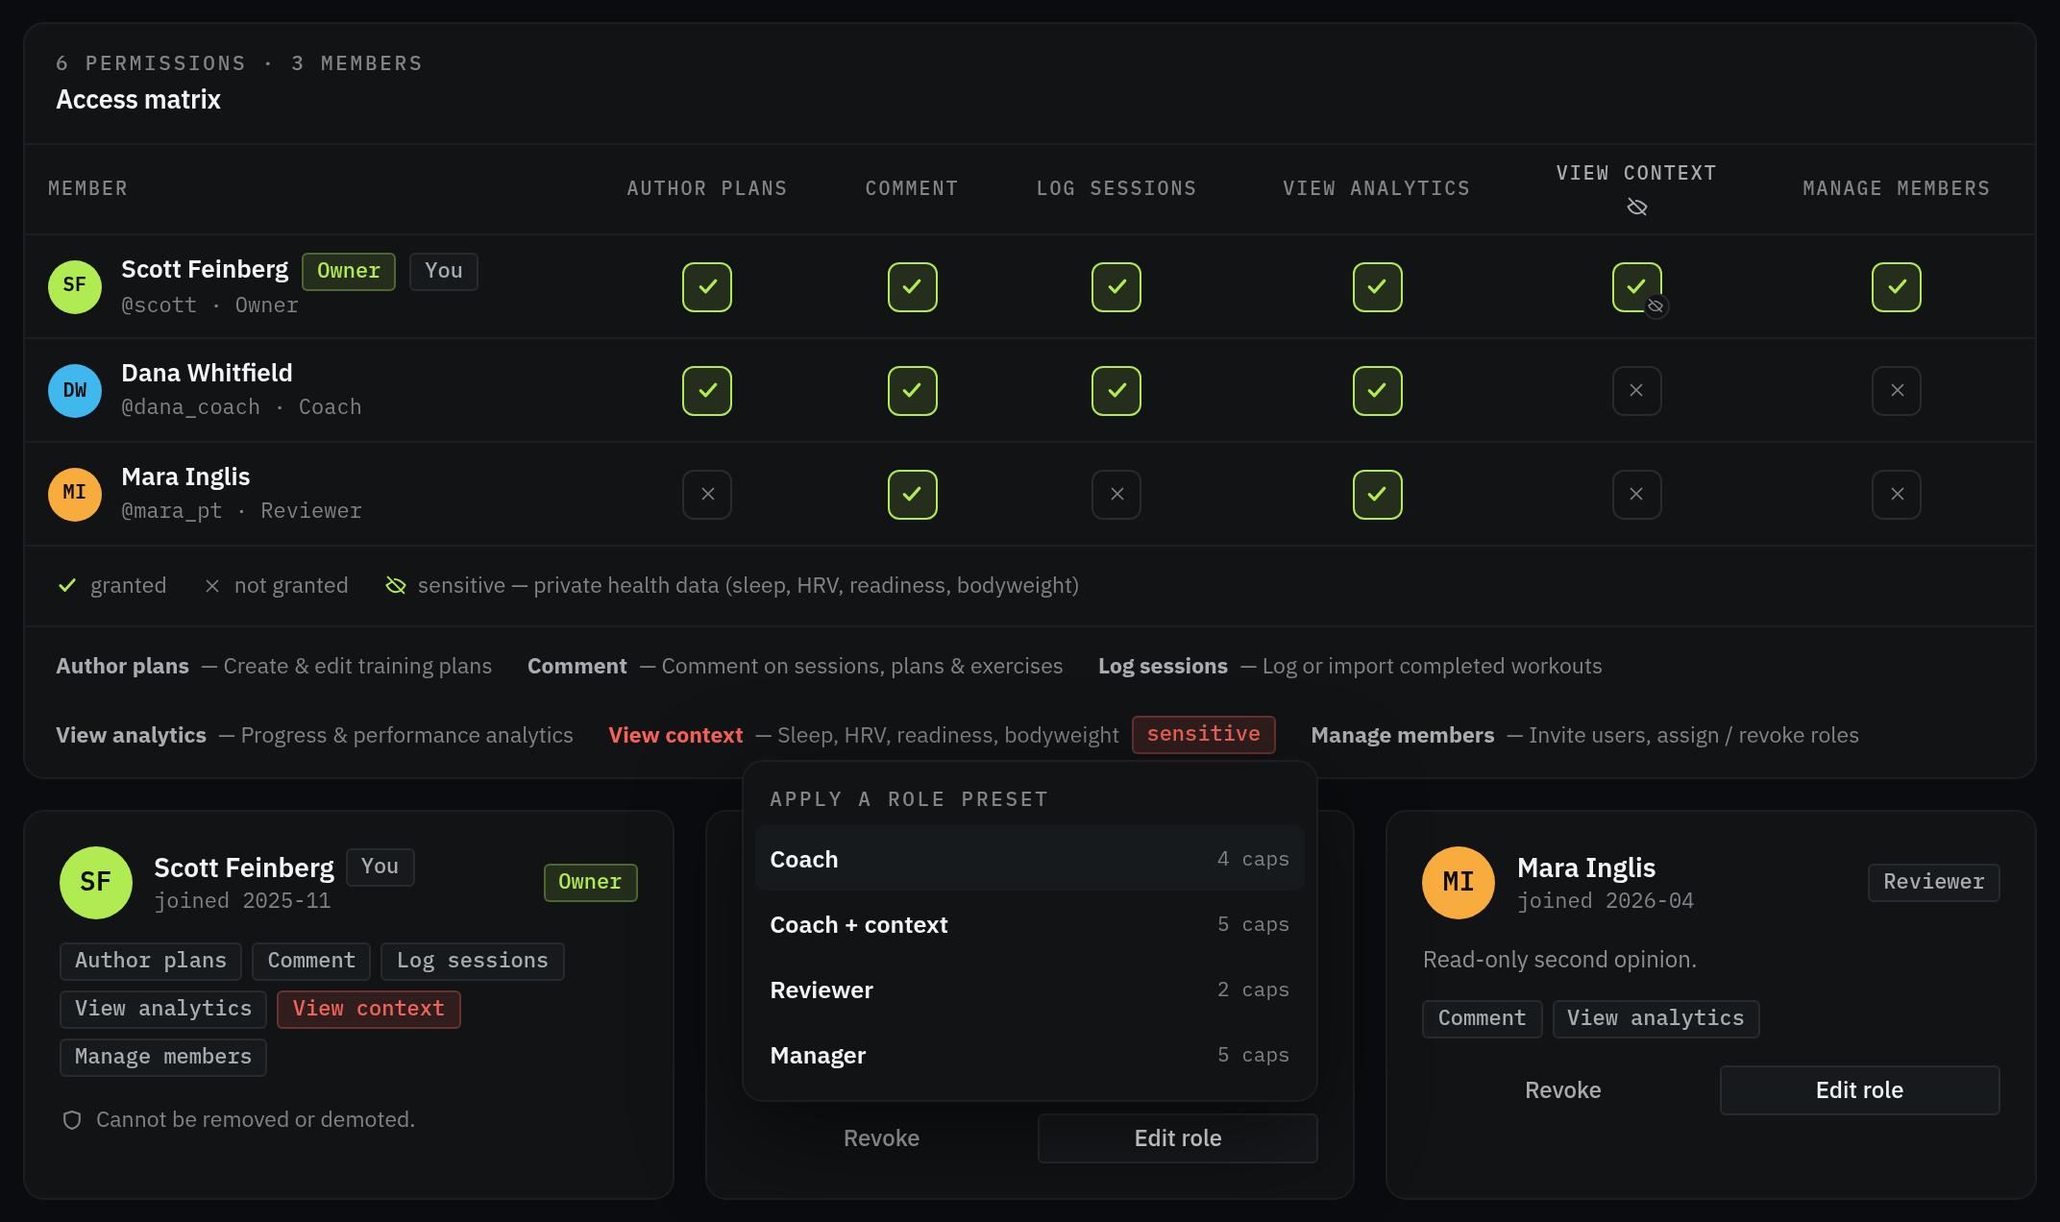Toggle Scott Feinberg's View analytics permission
Viewport: 2060px width, 1222px height.
click(x=1378, y=286)
